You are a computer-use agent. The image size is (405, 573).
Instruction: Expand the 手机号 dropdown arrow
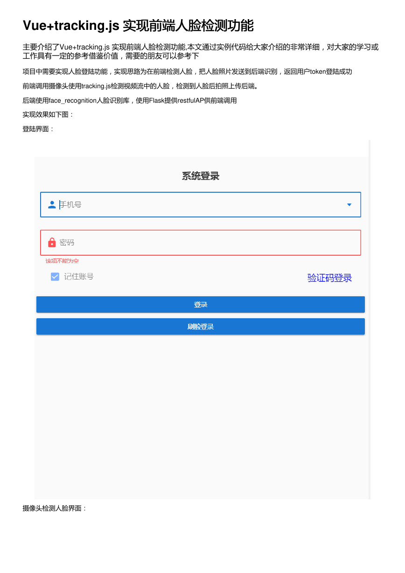coord(349,205)
